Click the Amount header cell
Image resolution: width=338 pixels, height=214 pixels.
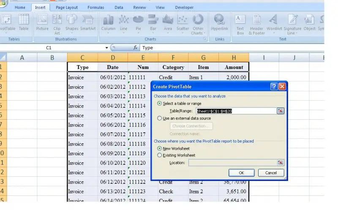(x=234, y=67)
